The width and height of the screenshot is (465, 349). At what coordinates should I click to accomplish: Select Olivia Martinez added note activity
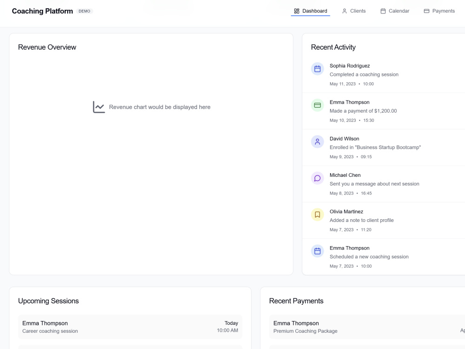point(384,221)
